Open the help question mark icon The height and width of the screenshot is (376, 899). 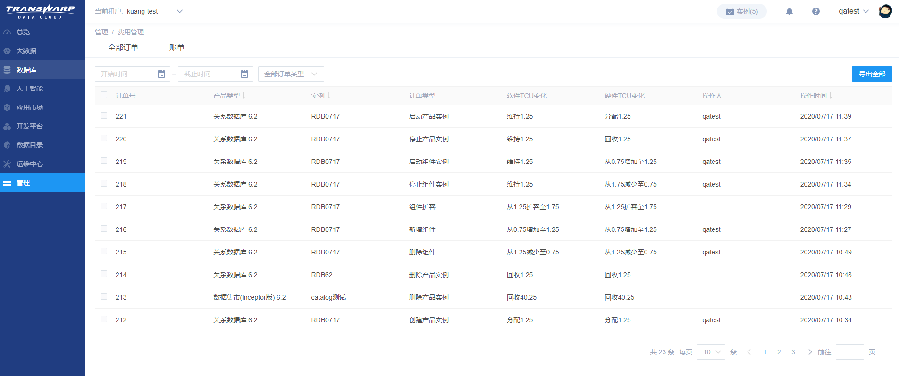[x=816, y=11]
